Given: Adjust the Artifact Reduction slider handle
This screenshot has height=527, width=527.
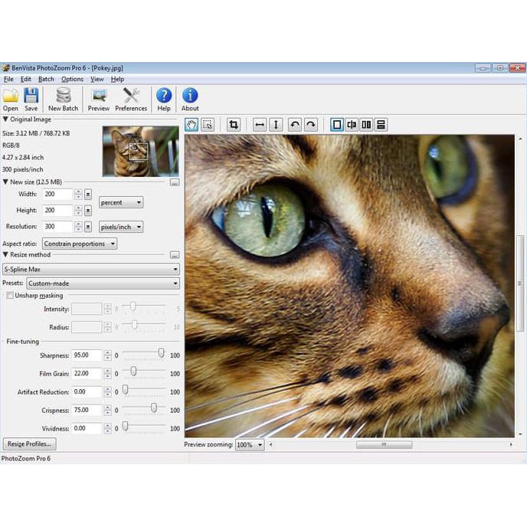Looking at the screenshot, I should 126,390.
